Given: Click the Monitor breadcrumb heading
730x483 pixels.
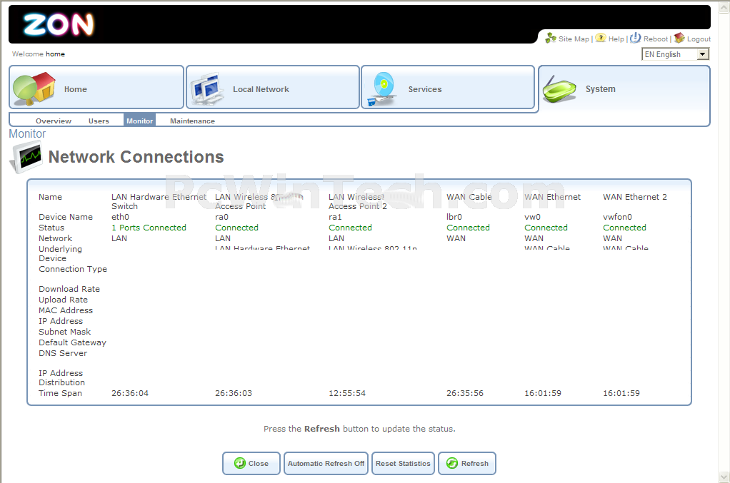Looking at the screenshot, I should pyautogui.click(x=27, y=134).
